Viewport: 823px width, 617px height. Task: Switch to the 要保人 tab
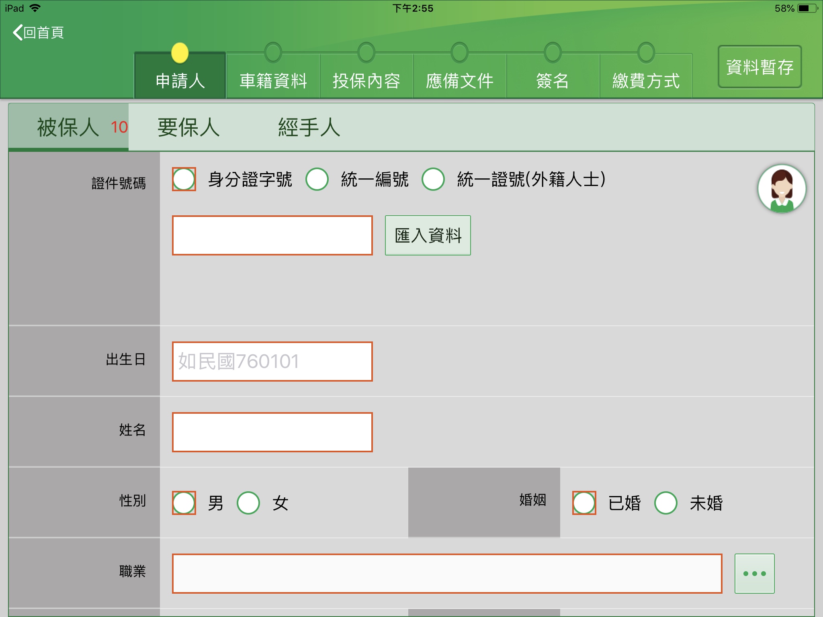coord(188,127)
